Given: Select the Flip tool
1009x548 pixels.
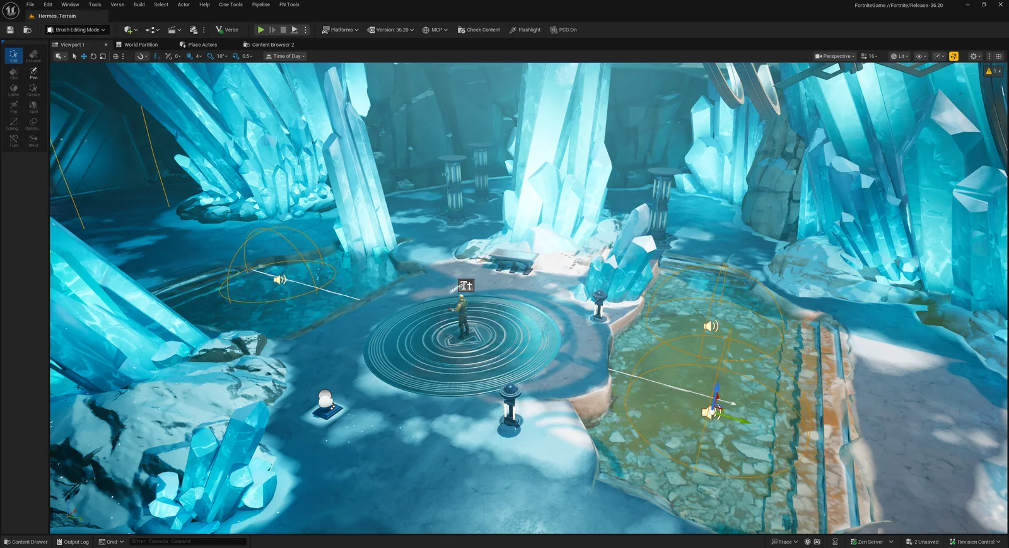Looking at the screenshot, I should 14,107.
